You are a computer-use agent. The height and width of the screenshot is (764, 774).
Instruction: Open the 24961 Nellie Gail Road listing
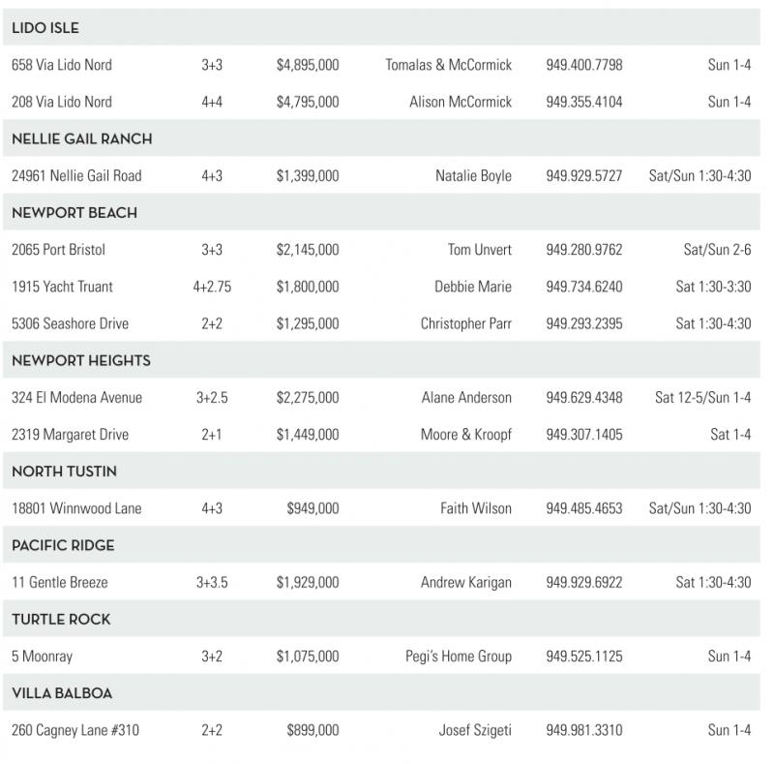(x=76, y=176)
